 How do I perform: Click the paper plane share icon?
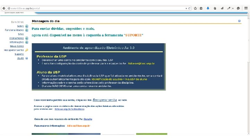(x=222, y=8)
